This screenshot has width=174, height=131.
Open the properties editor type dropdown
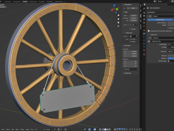coord(145,4)
